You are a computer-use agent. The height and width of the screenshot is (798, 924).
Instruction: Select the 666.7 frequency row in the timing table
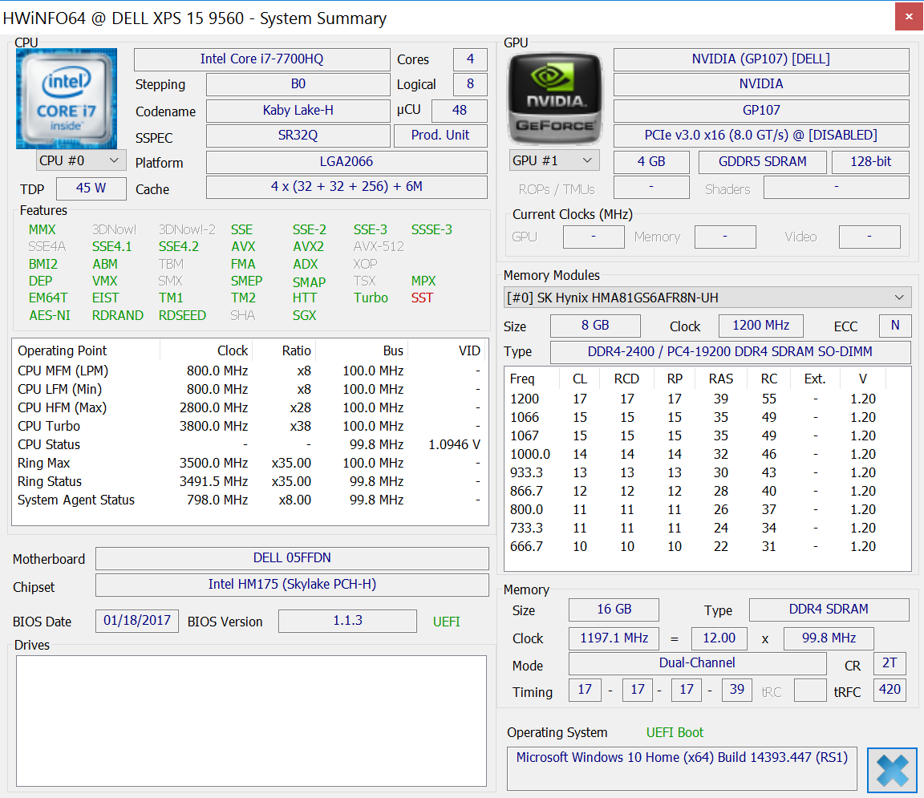pyautogui.click(x=707, y=546)
